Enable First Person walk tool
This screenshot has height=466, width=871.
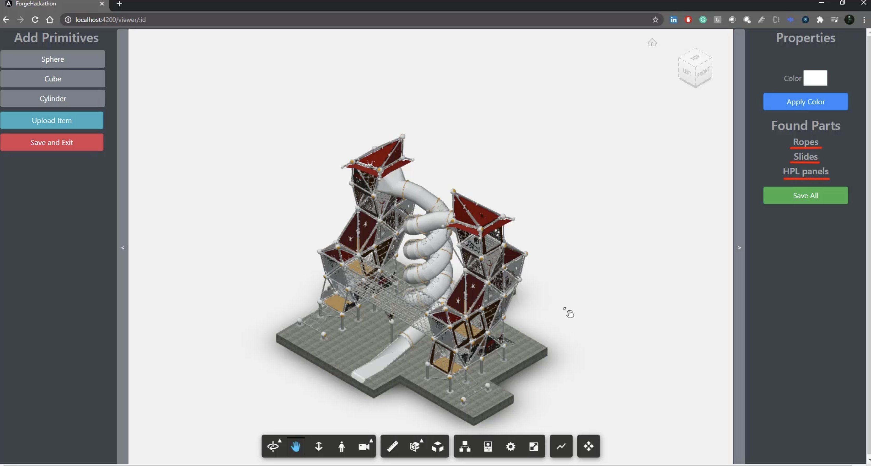pos(341,446)
